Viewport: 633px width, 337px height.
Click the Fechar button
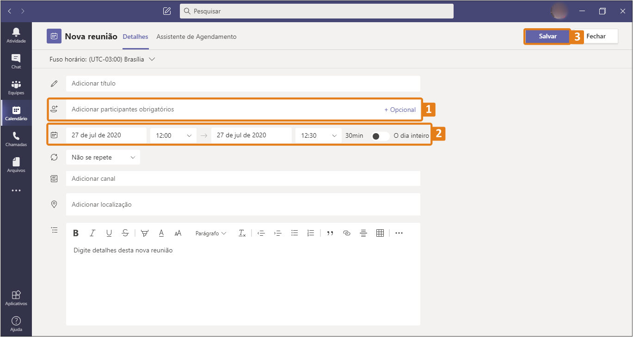[596, 36]
